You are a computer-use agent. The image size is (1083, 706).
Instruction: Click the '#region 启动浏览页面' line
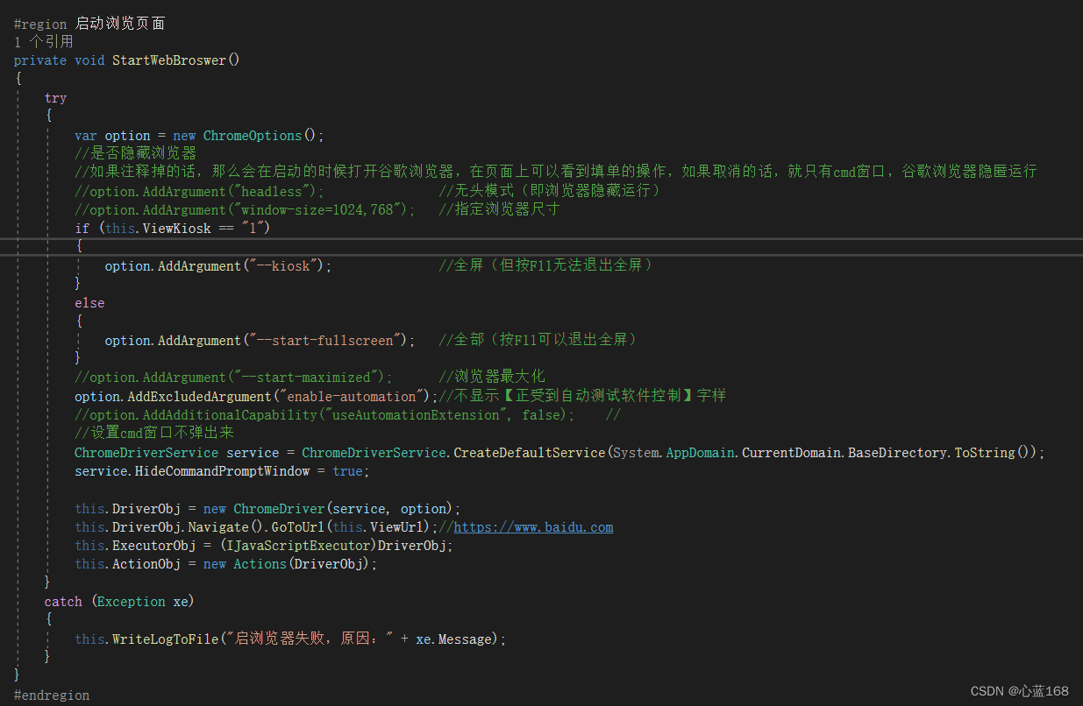coord(89,24)
